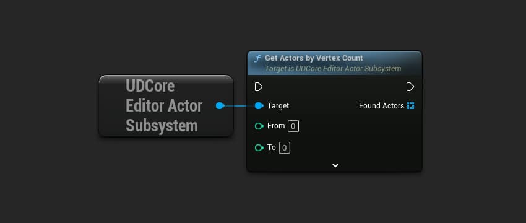Click the 'Target is UDCore Editor Actor Subsystem' subtitle
This screenshot has height=223, width=526.
click(333, 69)
